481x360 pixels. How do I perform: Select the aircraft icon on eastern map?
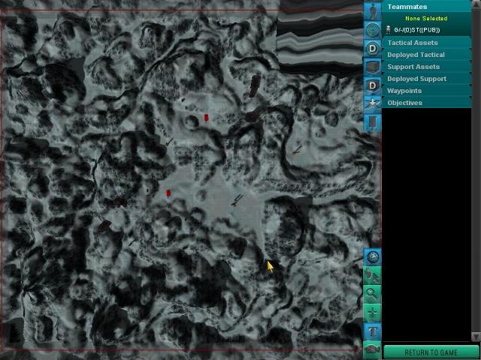point(297,150)
